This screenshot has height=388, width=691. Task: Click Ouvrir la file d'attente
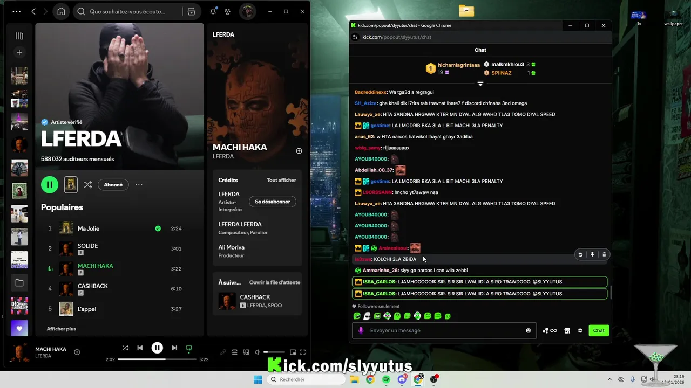[x=274, y=282]
